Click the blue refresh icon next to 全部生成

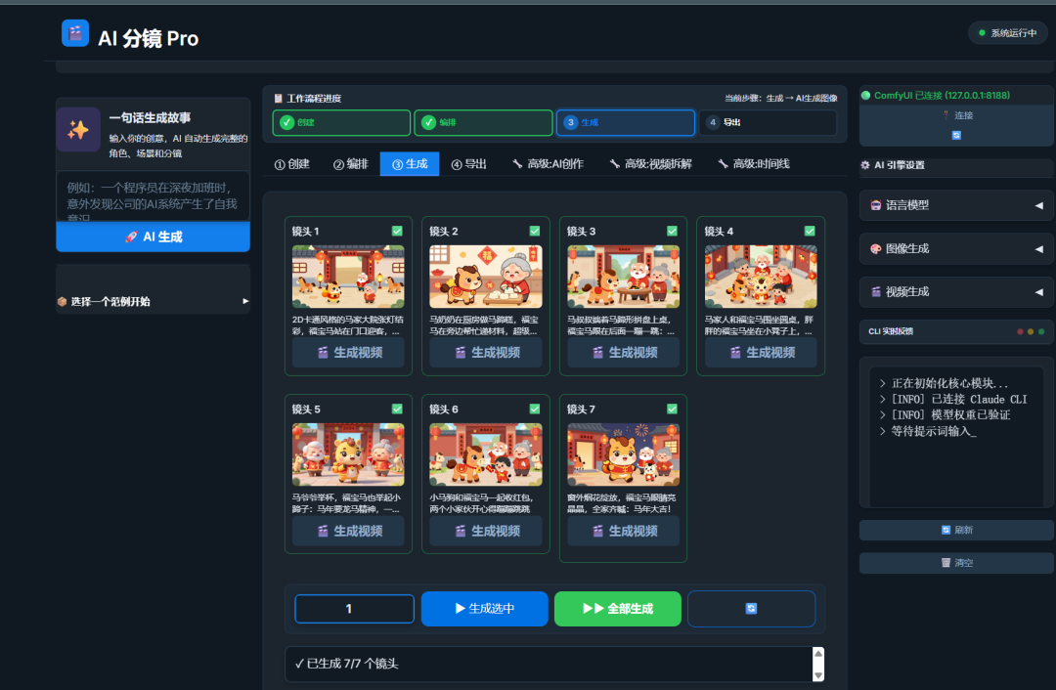(x=751, y=608)
